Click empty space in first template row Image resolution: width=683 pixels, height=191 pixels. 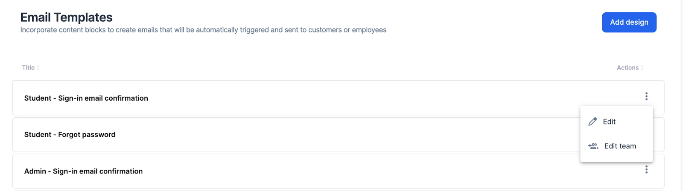(384, 98)
